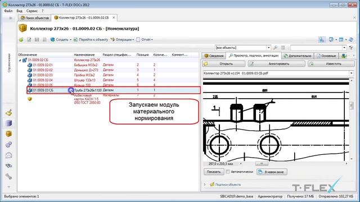Expand the Подписи объекта section

point(205,185)
